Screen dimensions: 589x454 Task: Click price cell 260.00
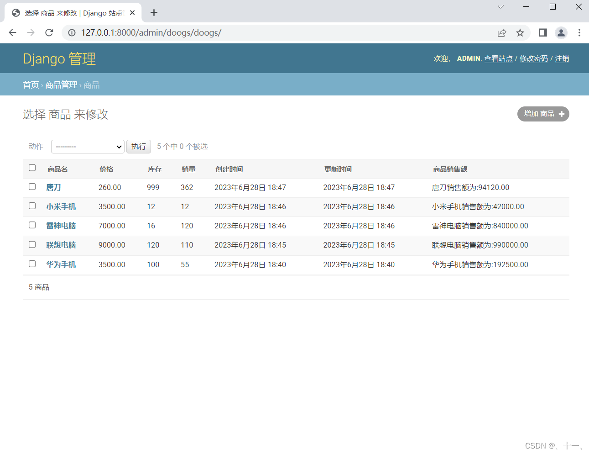click(x=110, y=187)
